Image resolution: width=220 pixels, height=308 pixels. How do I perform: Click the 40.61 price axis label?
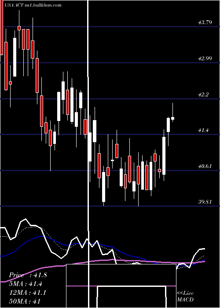pyautogui.click(x=205, y=166)
